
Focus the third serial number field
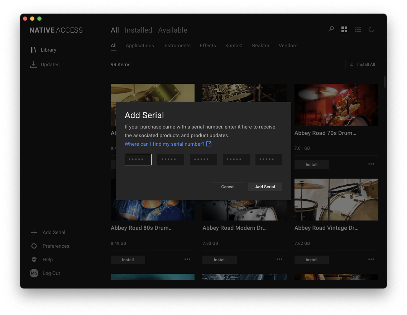click(x=203, y=159)
